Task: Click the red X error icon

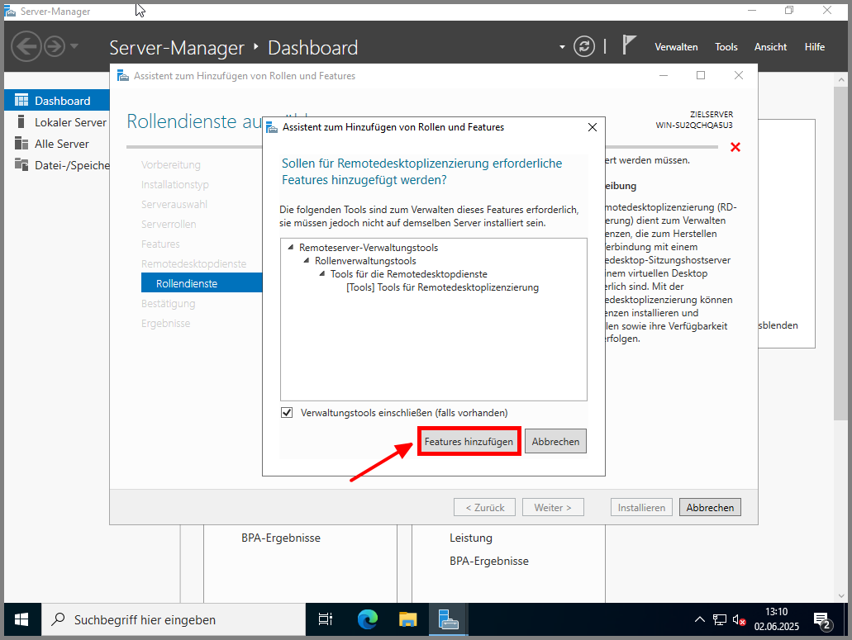Action: [x=735, y=147]
